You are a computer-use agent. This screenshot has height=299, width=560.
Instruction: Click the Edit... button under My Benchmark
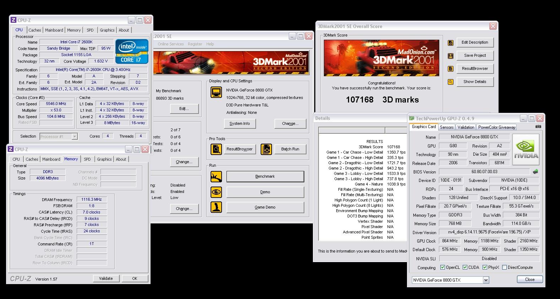coord(184,109)
